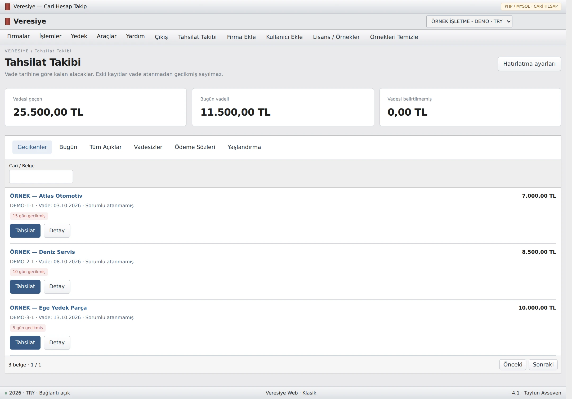Image resolution: width=572 pixels, height=399 pixels.
Task: Open Detay for Deniz Servis
Action: pos(57,287)
